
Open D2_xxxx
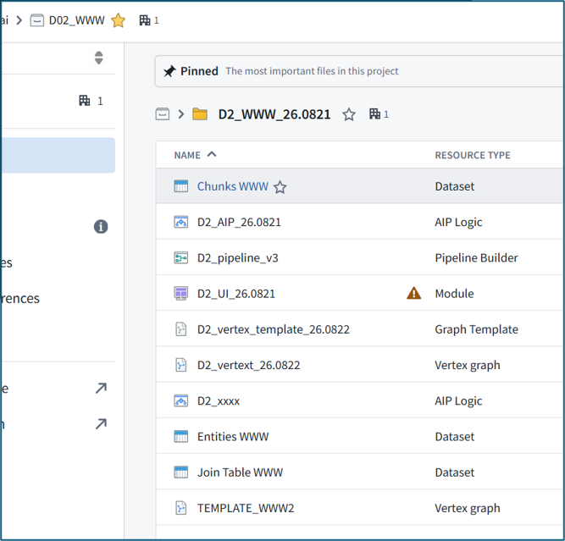[219, 401]
